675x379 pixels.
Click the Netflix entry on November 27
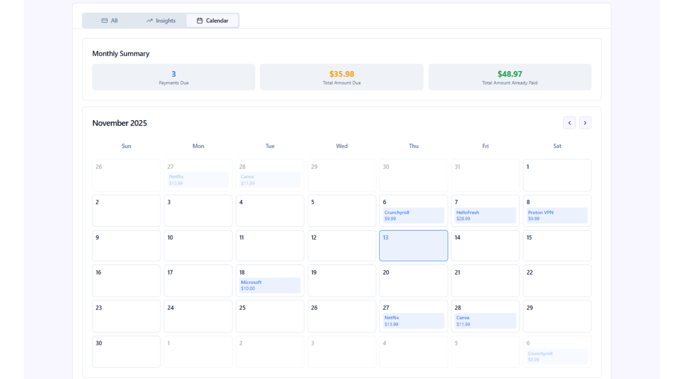[413, 320]
